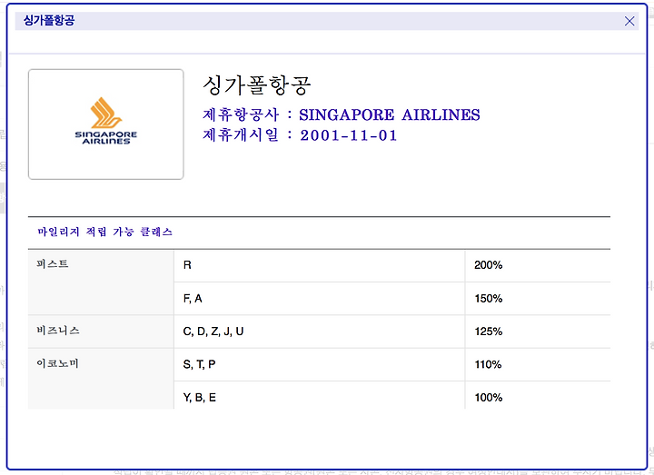Click the text 제휴항공사 : SINGAPORE AIRLINES

(342, 114)
